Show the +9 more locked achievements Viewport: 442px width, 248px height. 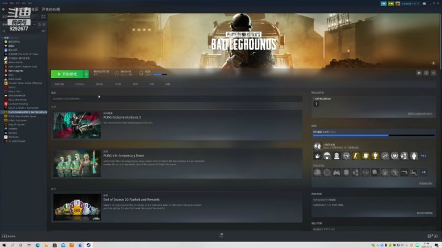coord(423,172)
